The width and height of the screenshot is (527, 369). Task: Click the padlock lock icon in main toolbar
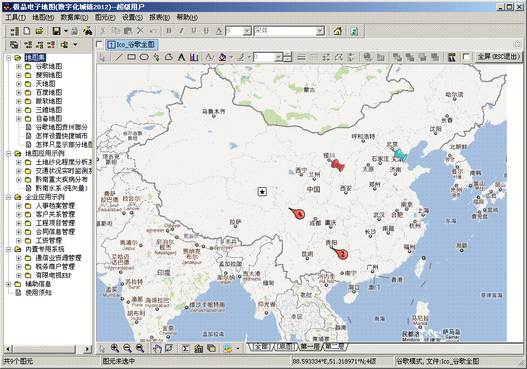(x=75, y=31)
